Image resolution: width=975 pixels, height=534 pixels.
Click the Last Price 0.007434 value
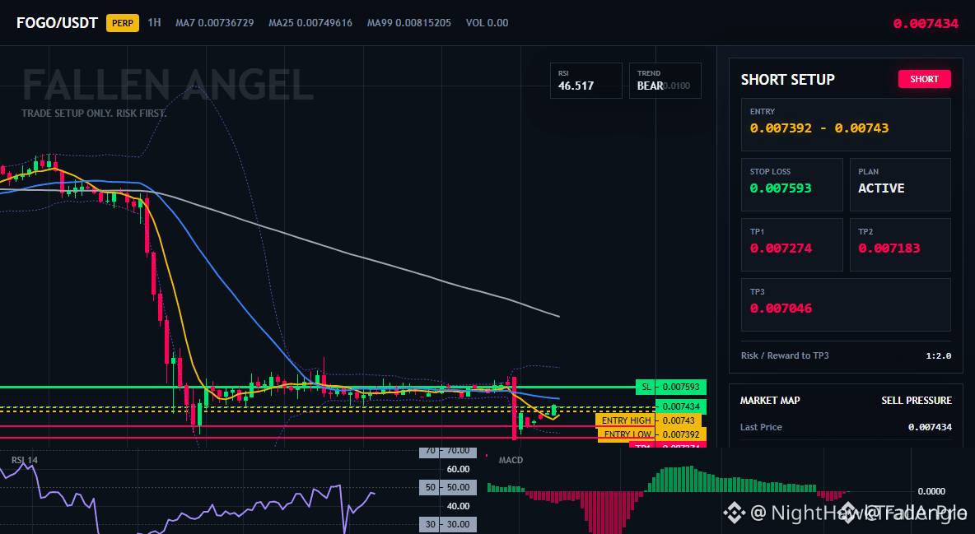(930, 427)
